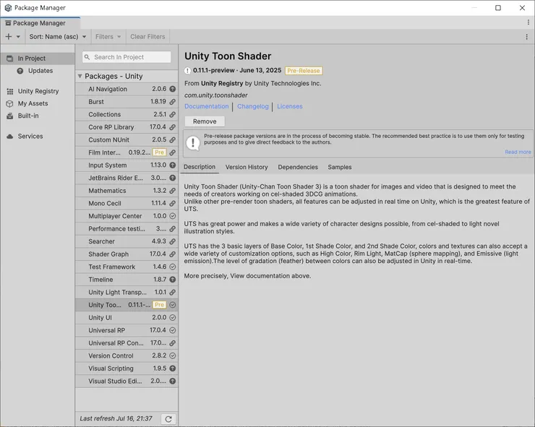535x427 pixels.
Task: Click the Read more link
Action: (518, 152)
